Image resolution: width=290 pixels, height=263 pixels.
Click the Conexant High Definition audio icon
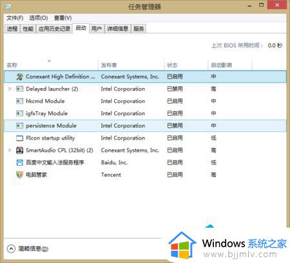[19, 77]
